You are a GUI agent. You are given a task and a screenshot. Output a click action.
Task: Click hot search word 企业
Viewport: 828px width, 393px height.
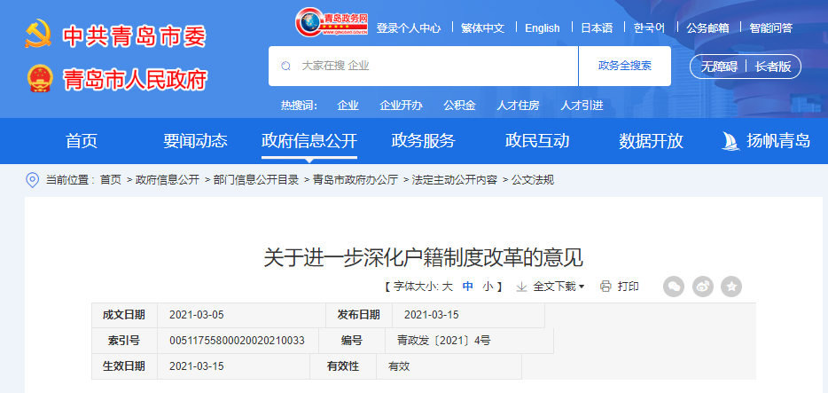click(348, 106)
